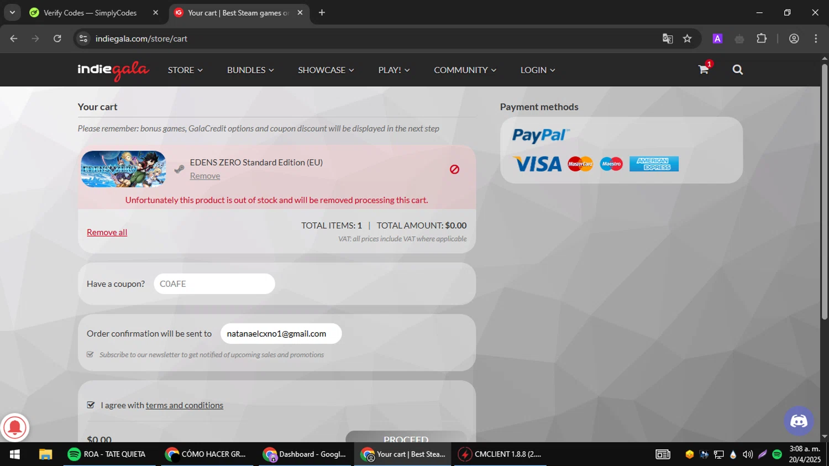Click the red notification bell
Viewport: 829px width, 466px height.
coord(15,427)
